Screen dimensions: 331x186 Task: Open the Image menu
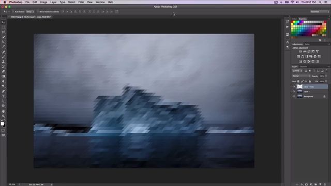(x=43, y=2)
